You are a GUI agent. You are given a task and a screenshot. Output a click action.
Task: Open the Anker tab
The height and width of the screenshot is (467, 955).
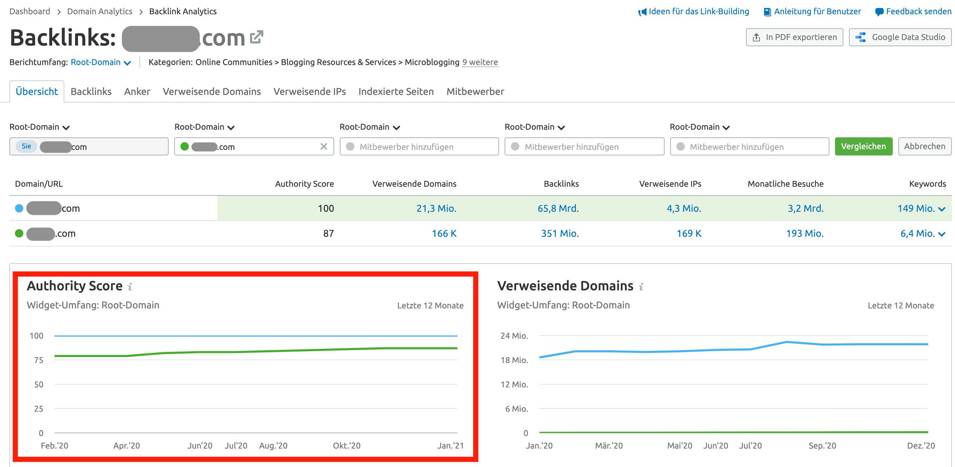137,91
